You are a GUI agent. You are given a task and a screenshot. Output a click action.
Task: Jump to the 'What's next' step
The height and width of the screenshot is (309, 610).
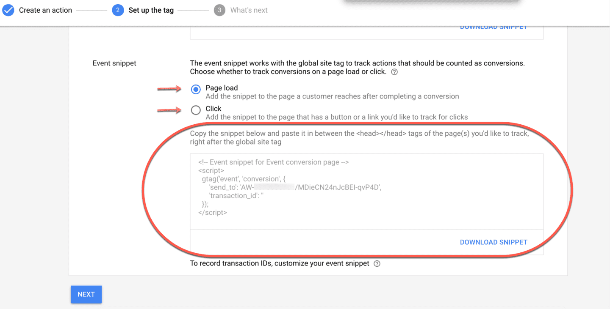point(249,10)
